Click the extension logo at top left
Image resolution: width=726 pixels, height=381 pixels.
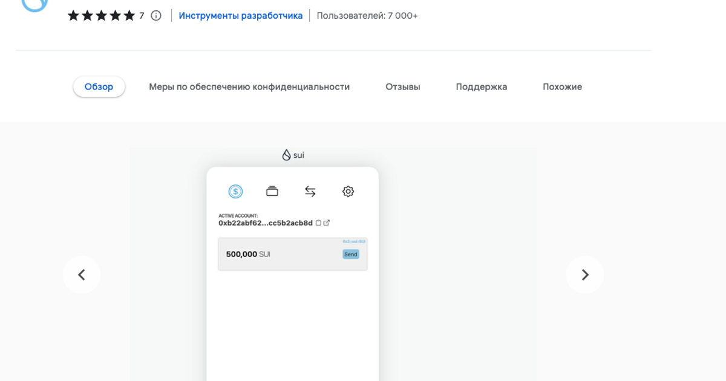[x=34, y=5]
